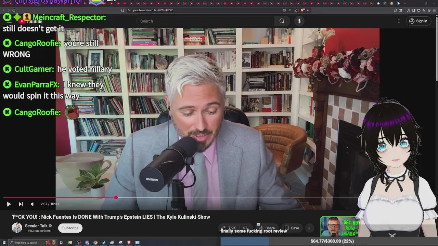438x246 pixels.
Task: Go forward in browser history
Action: click(8, 10)
